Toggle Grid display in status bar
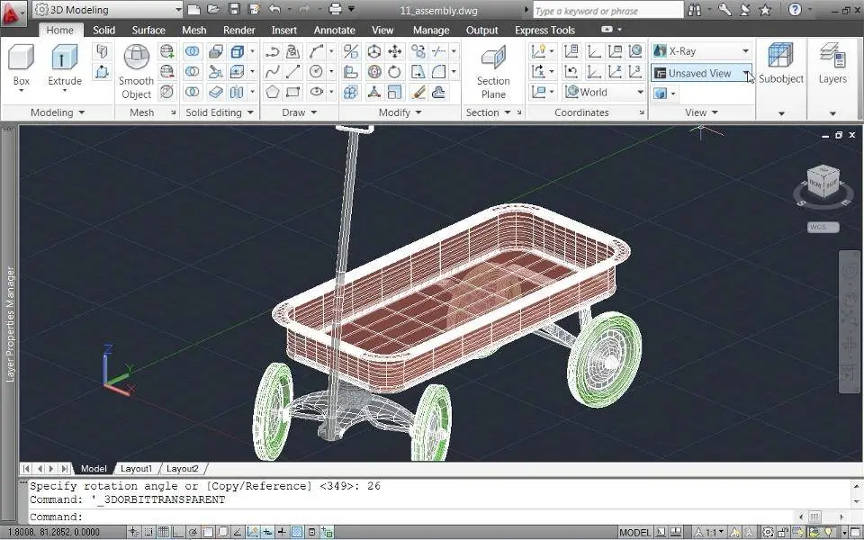This screenshot has width=864, height=540. pos(164,533)
